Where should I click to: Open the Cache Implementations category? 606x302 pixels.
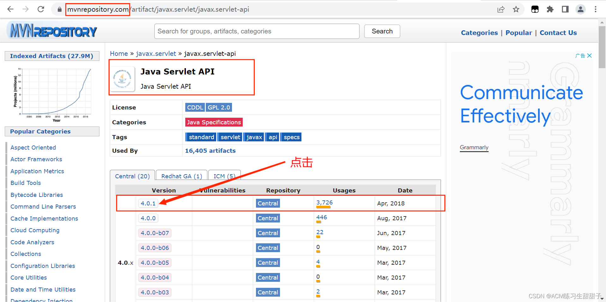[44, 218]
